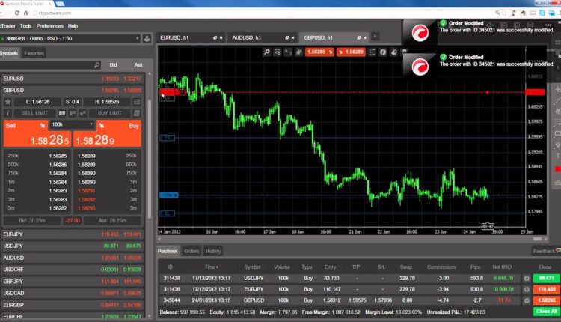Go to browser home page
Viewport: 561px width, 322px height.
tap(25, 13)
